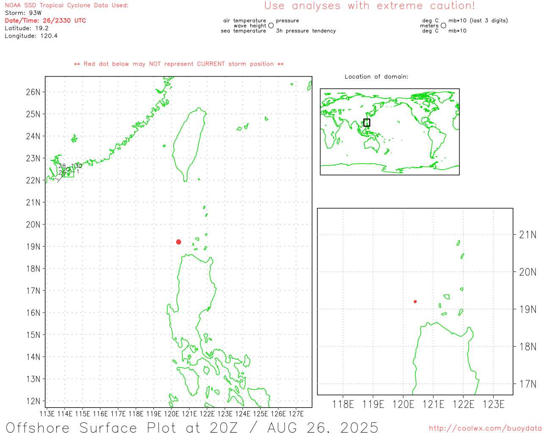Click the 16N latitude label
542x433 pixels.
[33, 313]
